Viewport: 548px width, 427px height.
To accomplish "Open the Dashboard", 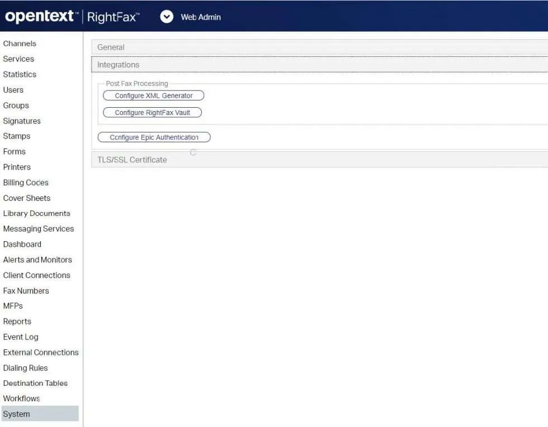I will coord(22,244).
